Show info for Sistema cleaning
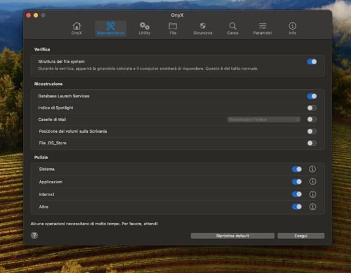 click(x=312, y=169)
